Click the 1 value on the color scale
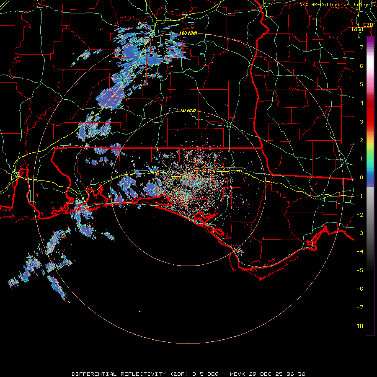The image size is (377, 377). tap(362, 159)
